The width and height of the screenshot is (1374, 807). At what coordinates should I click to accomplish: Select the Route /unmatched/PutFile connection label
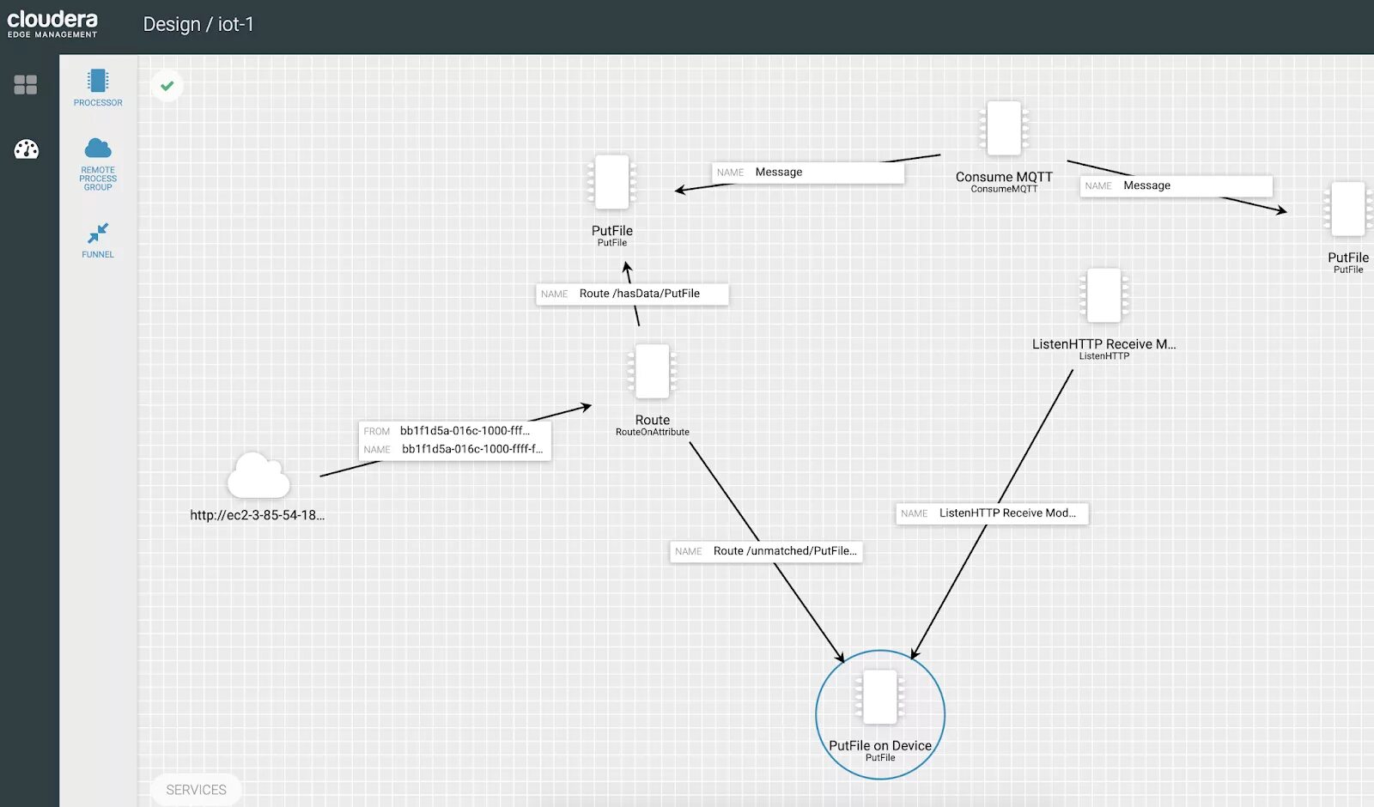(x=766, y=551)
